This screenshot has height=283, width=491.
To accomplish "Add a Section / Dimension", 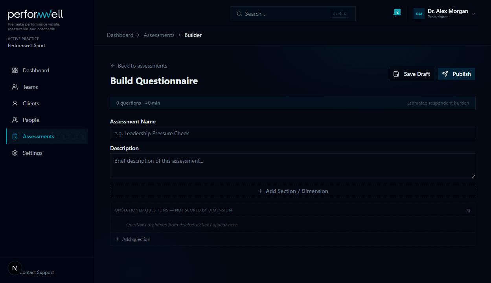I will tap(292, 191).
